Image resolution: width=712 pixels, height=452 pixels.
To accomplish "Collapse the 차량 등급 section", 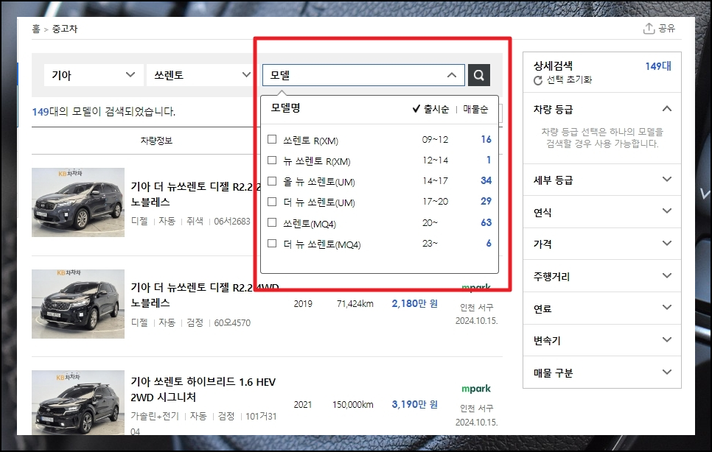I will (666, 109).
